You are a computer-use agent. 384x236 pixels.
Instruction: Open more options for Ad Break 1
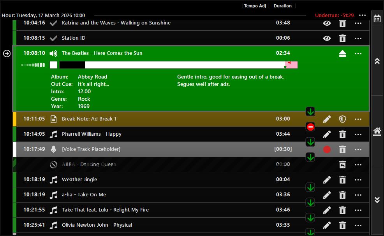tap(358, 119)
